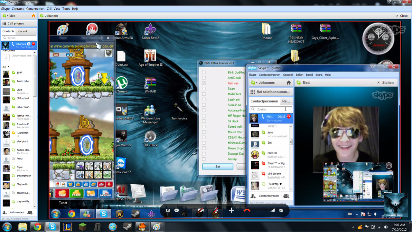Click uTorrent icon on shared desktop

(x=121, y=85)
